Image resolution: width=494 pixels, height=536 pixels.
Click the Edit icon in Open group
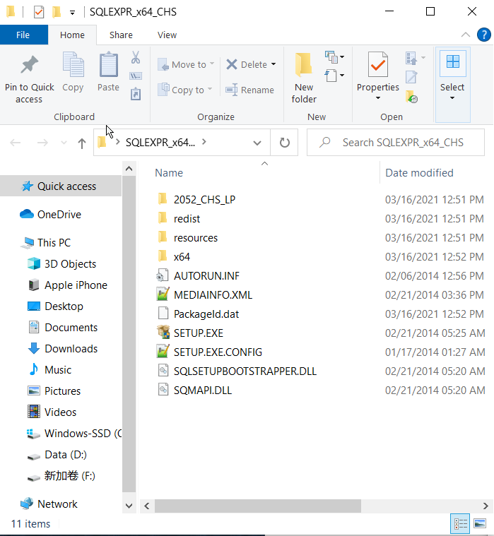click(411, 77)
